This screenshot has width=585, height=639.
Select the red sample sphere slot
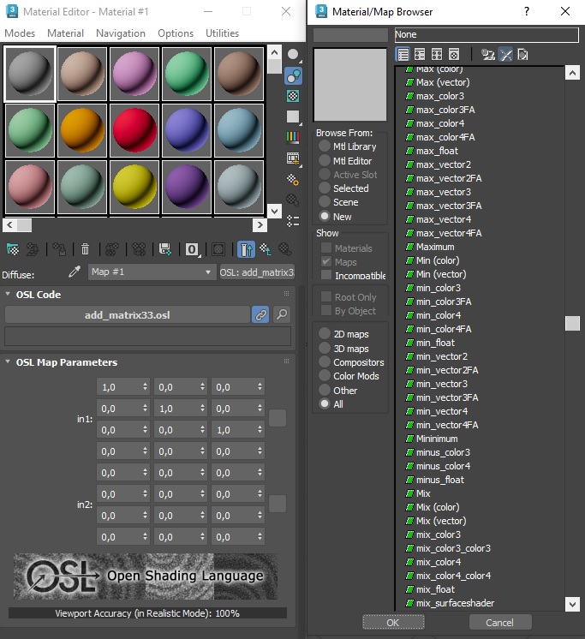coord(134,130)
